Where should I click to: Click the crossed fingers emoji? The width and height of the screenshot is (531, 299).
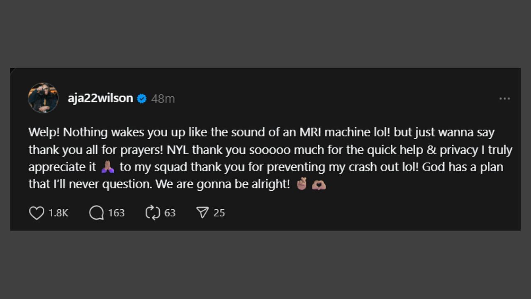[x=302, y=184]
